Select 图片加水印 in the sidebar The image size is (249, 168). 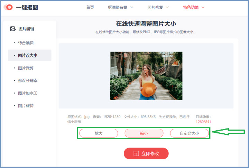click(28, 93)
